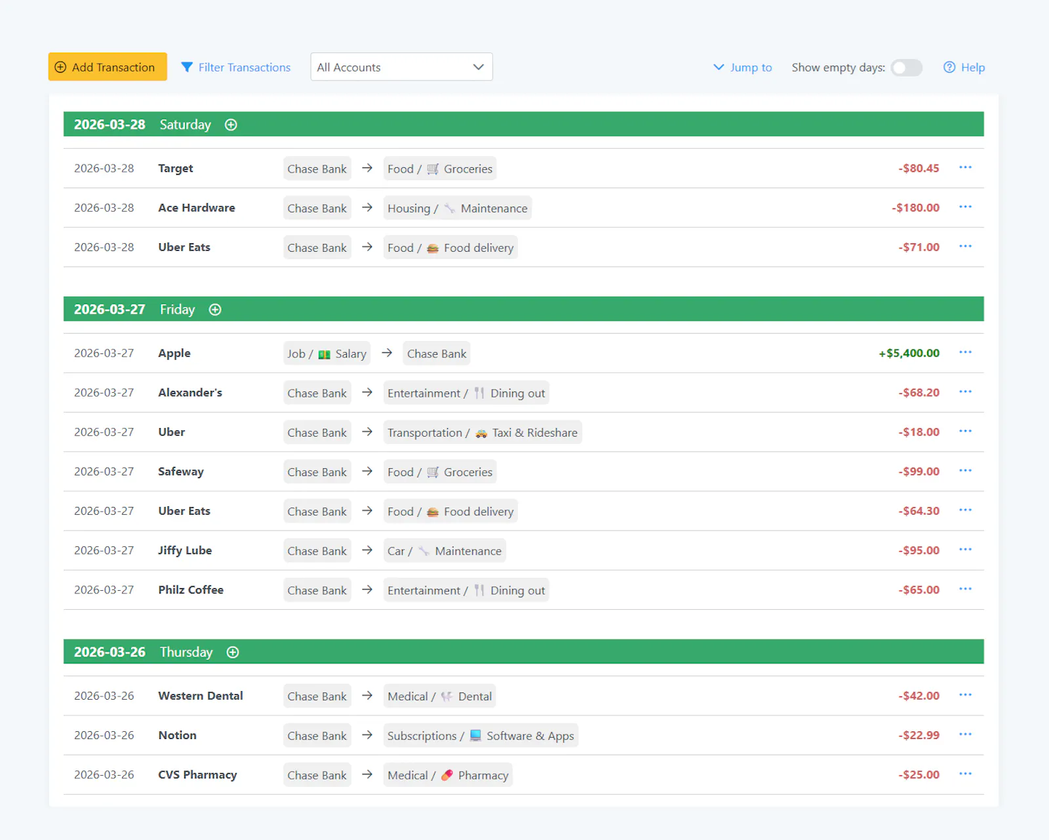Add a transaction to Saturday 2026-03-28
The image size is (1049, 840).
(x=231, y=125)
